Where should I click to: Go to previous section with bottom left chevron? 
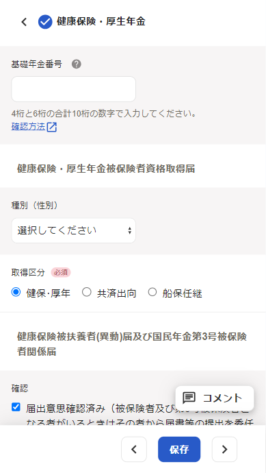click(x=134, y=449)
